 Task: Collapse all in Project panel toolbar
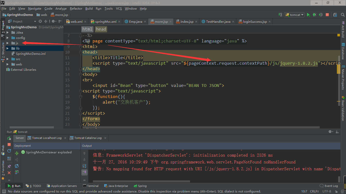[x=46, y=21]
